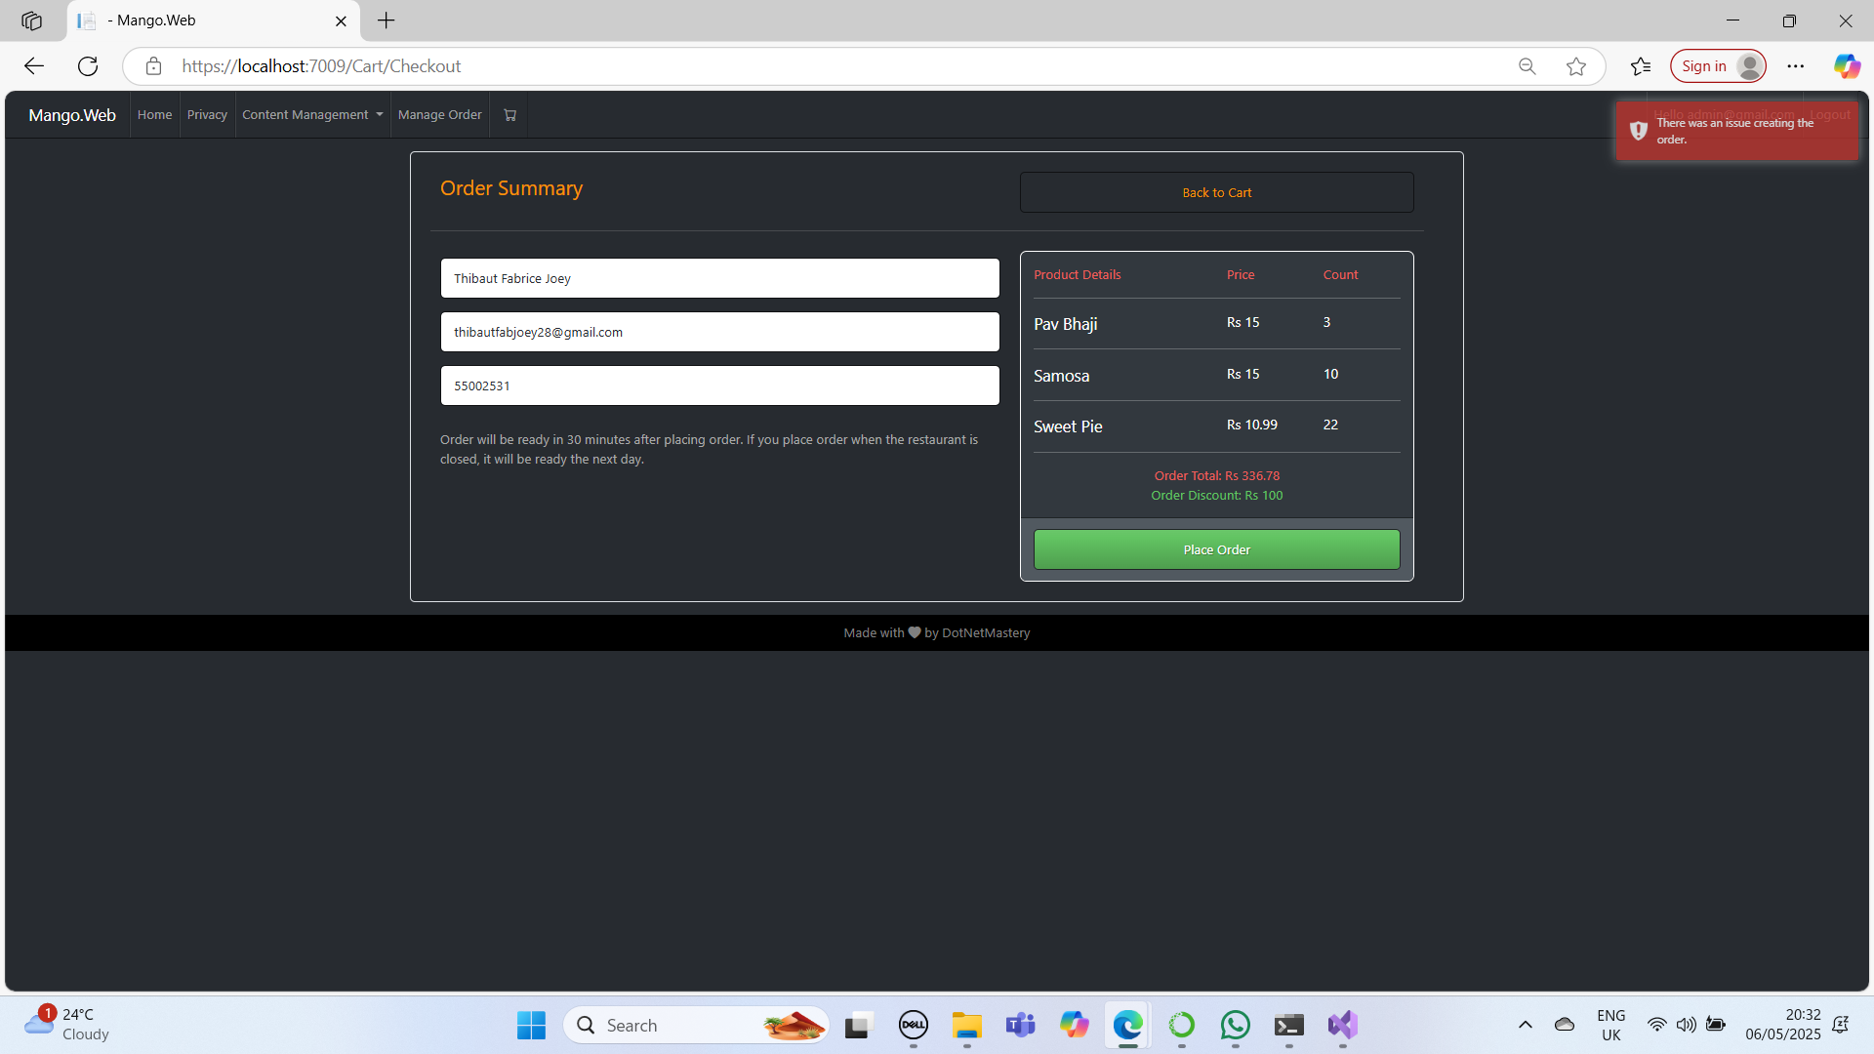1874x1054 pixels.
Task: Show hidden system tray icons chevron
Action: point(1525,1025)
